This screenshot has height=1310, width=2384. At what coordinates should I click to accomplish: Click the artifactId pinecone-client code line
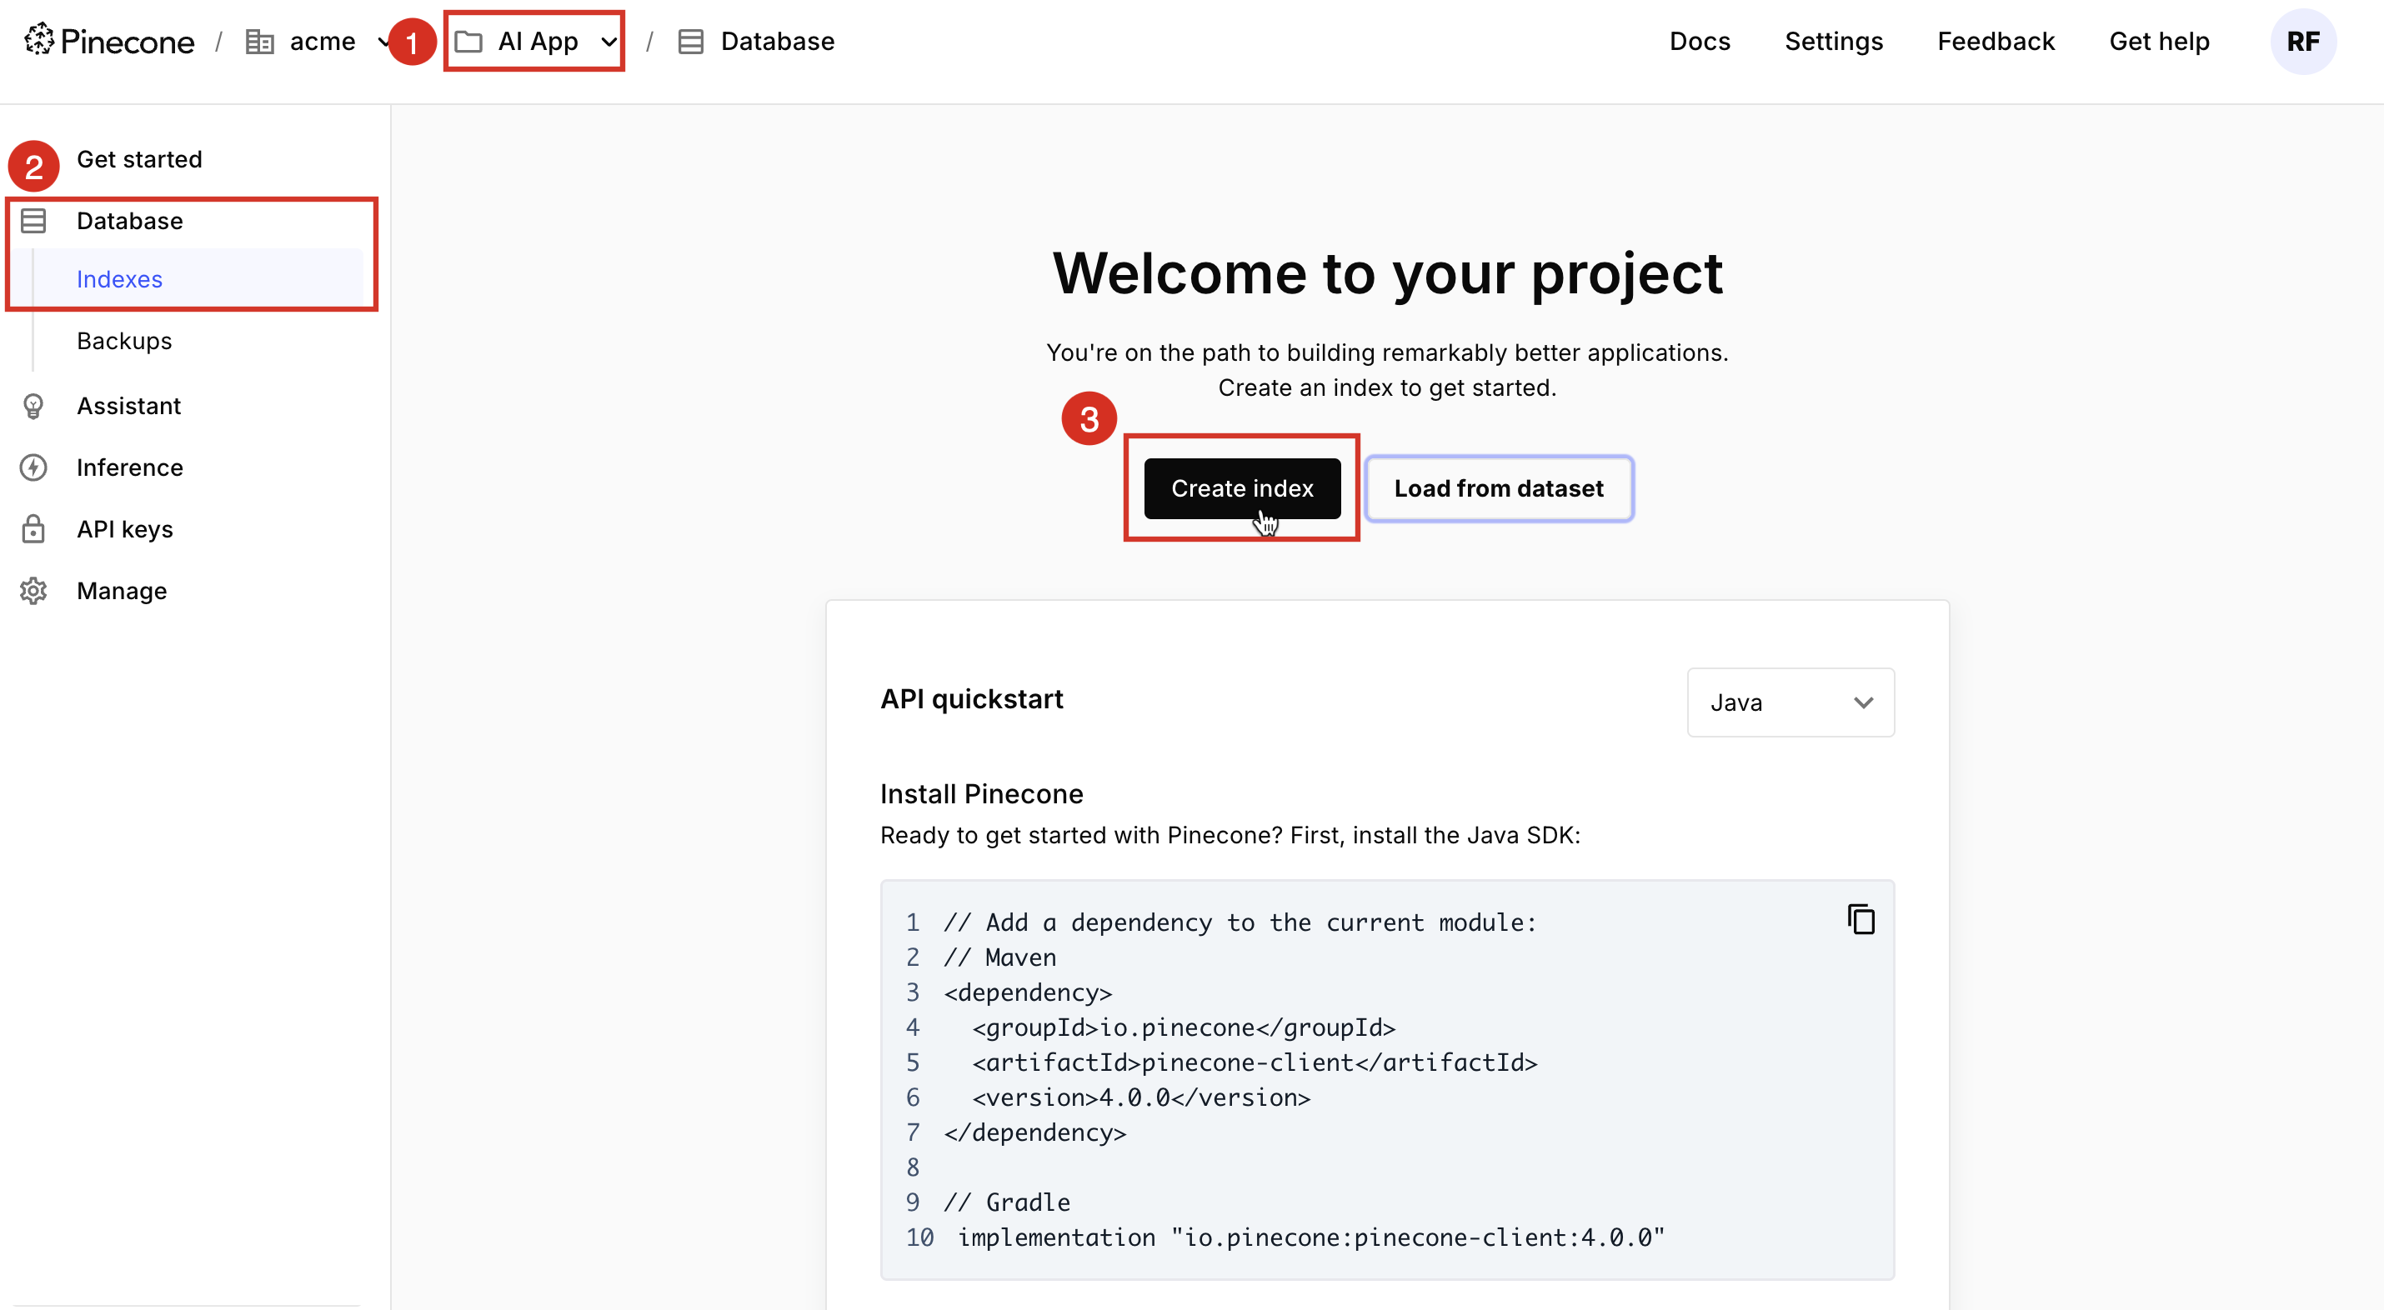[x=1254, y=1062]
